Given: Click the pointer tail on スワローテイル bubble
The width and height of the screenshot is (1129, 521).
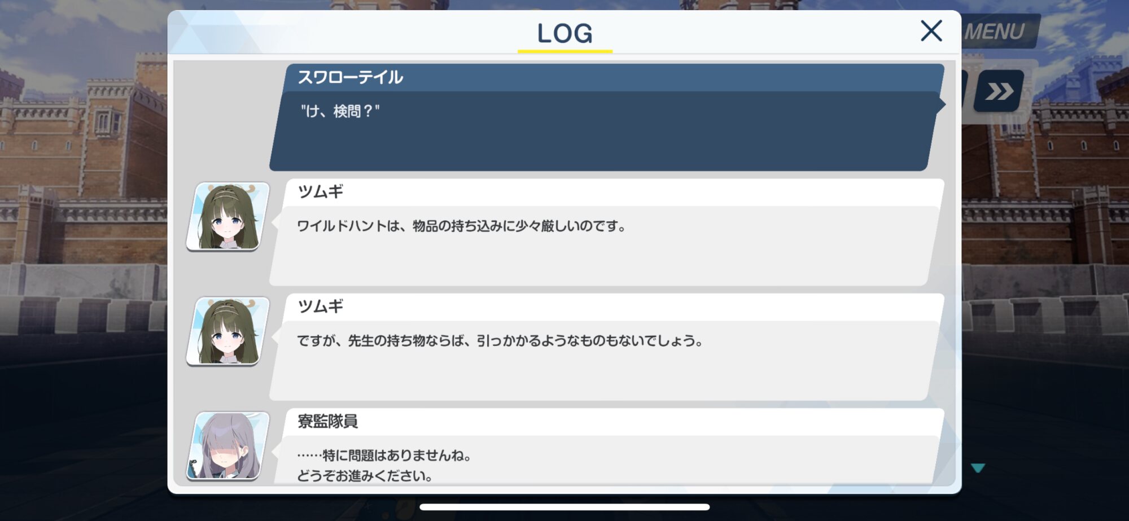Looking at the screenshot, I should (x=941, y=104).
